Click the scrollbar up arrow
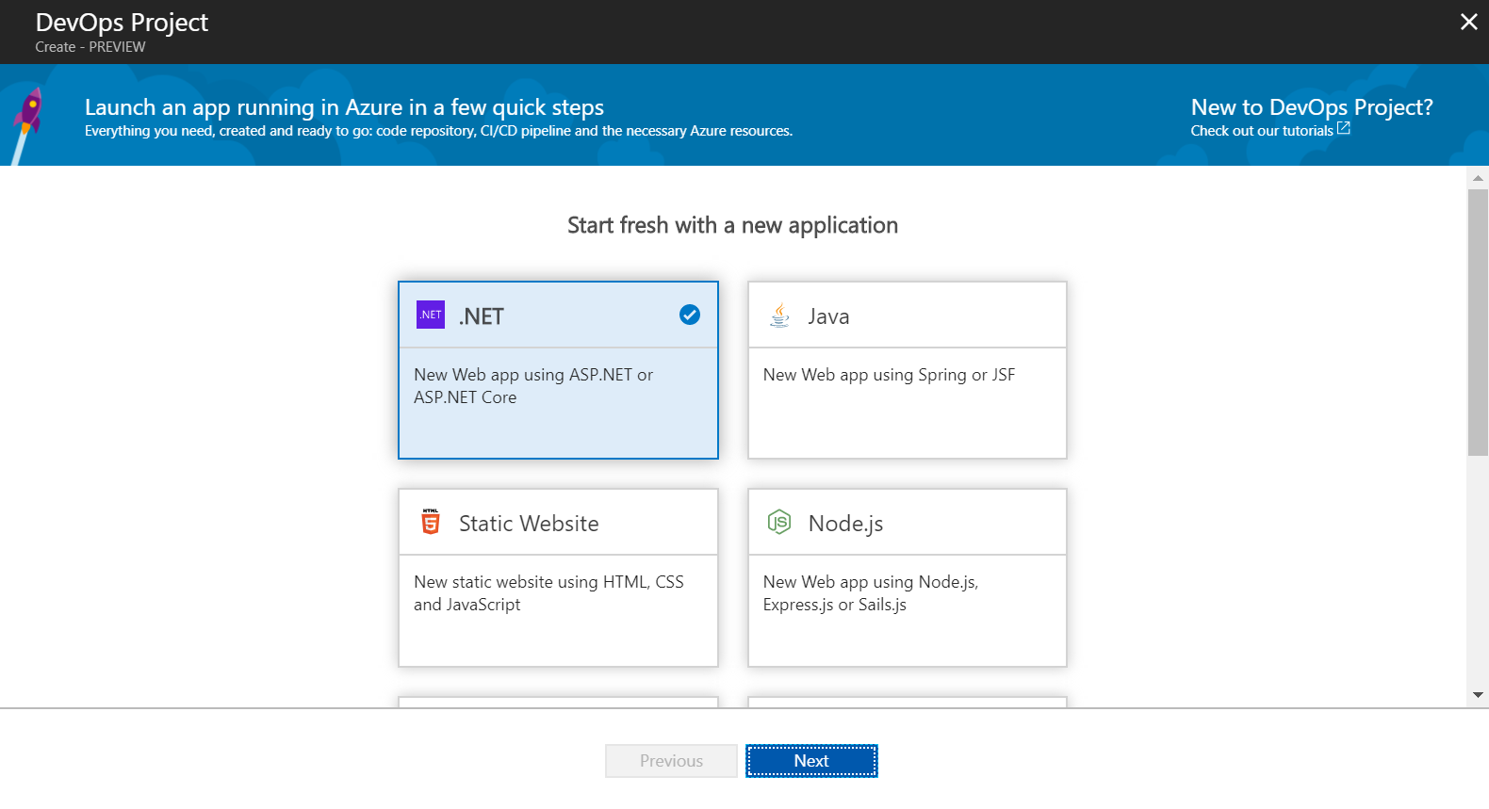Viewport: 1489px width, 809px height. [x=1478, y=177]
